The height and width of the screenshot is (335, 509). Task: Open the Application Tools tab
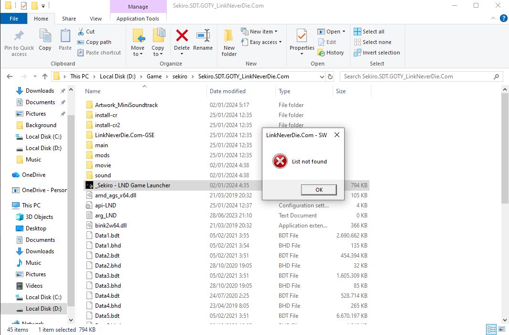coord(138,19)
